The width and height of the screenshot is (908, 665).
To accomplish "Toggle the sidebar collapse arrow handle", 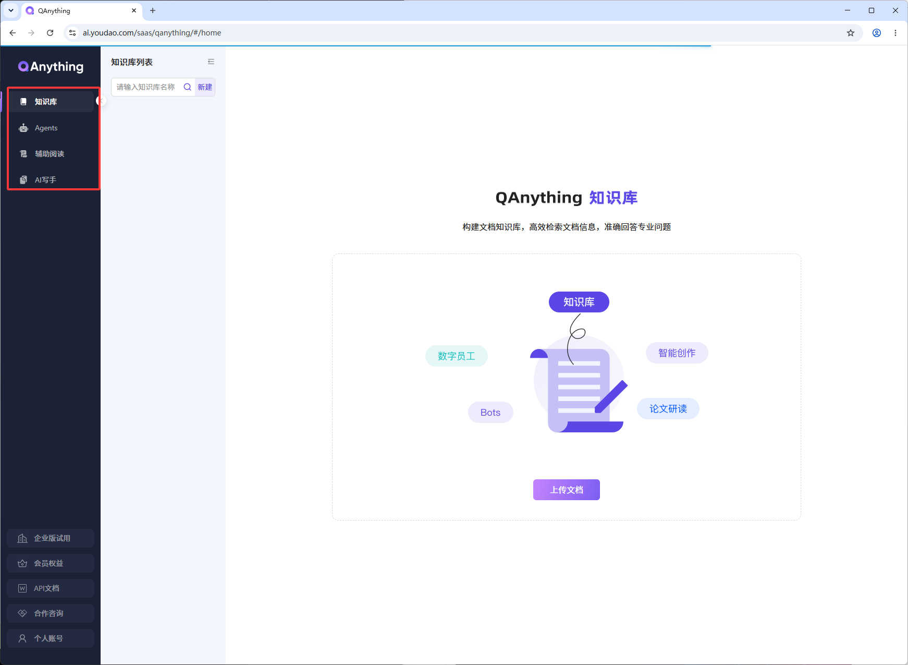I will [x=101, y=101].
